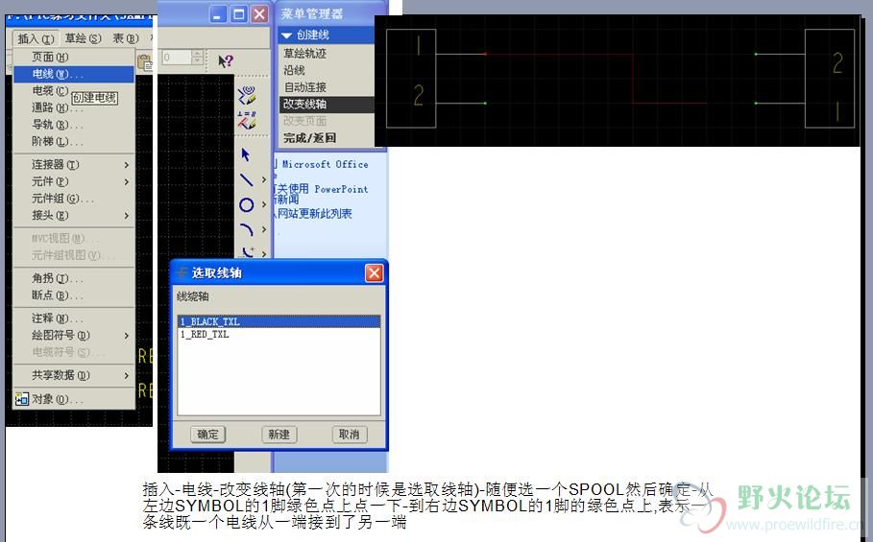Click the wire constraints edit icon

coord(247,120)
